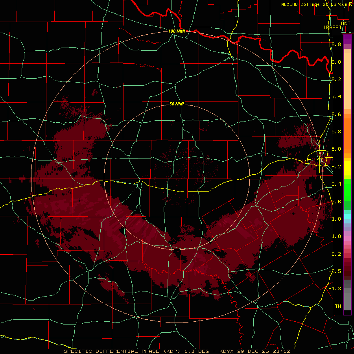The height and width of the screenshot is (354, 354).
Task: Click the 8.2 value on color scale
Action: click(336, 79)
